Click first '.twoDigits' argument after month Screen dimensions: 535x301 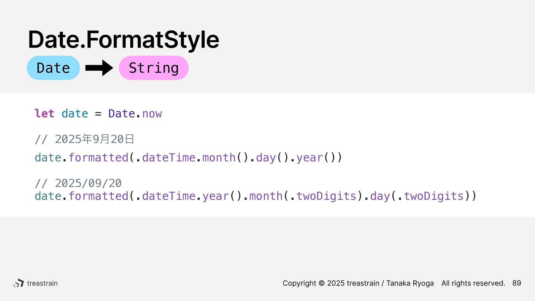point(323,196)
